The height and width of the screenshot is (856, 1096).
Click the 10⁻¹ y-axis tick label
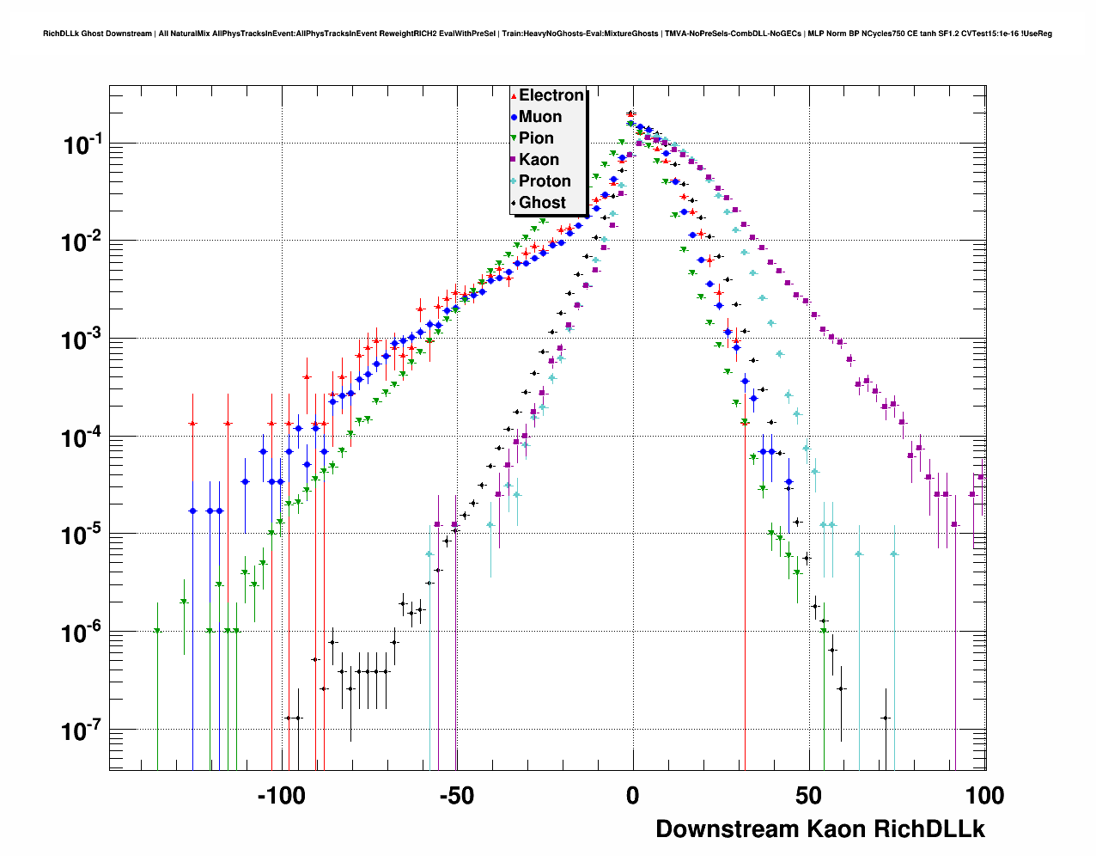[x=83, y=145]
